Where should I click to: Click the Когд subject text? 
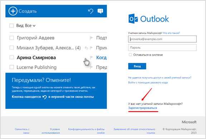tap(102, 58)
